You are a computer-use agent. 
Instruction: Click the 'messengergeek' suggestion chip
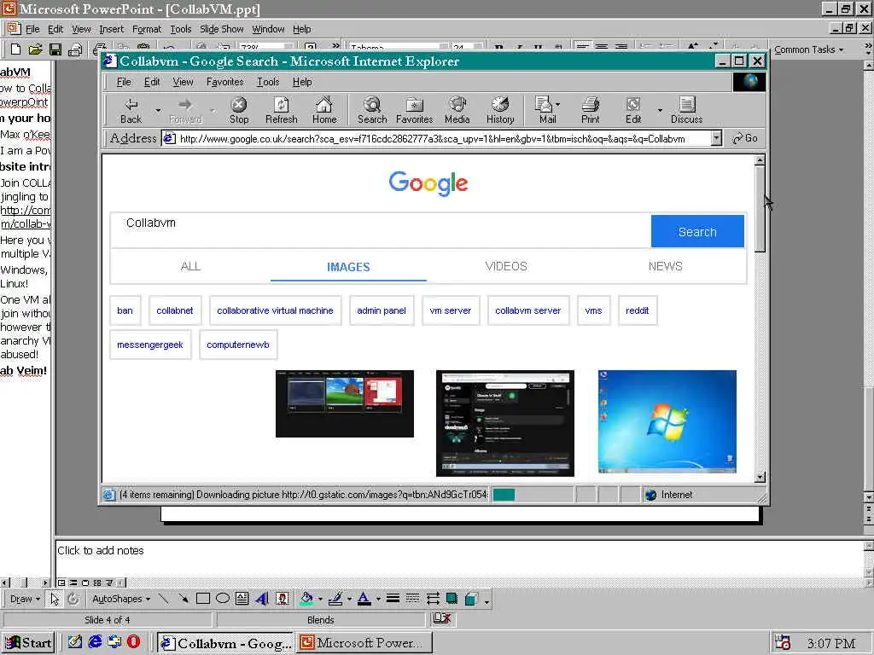pos(150,345)
